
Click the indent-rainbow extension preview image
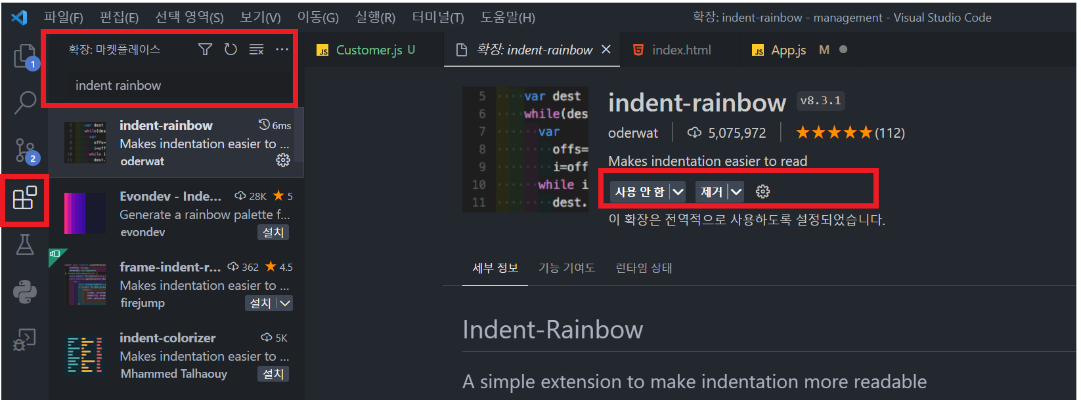coord(525,149)
